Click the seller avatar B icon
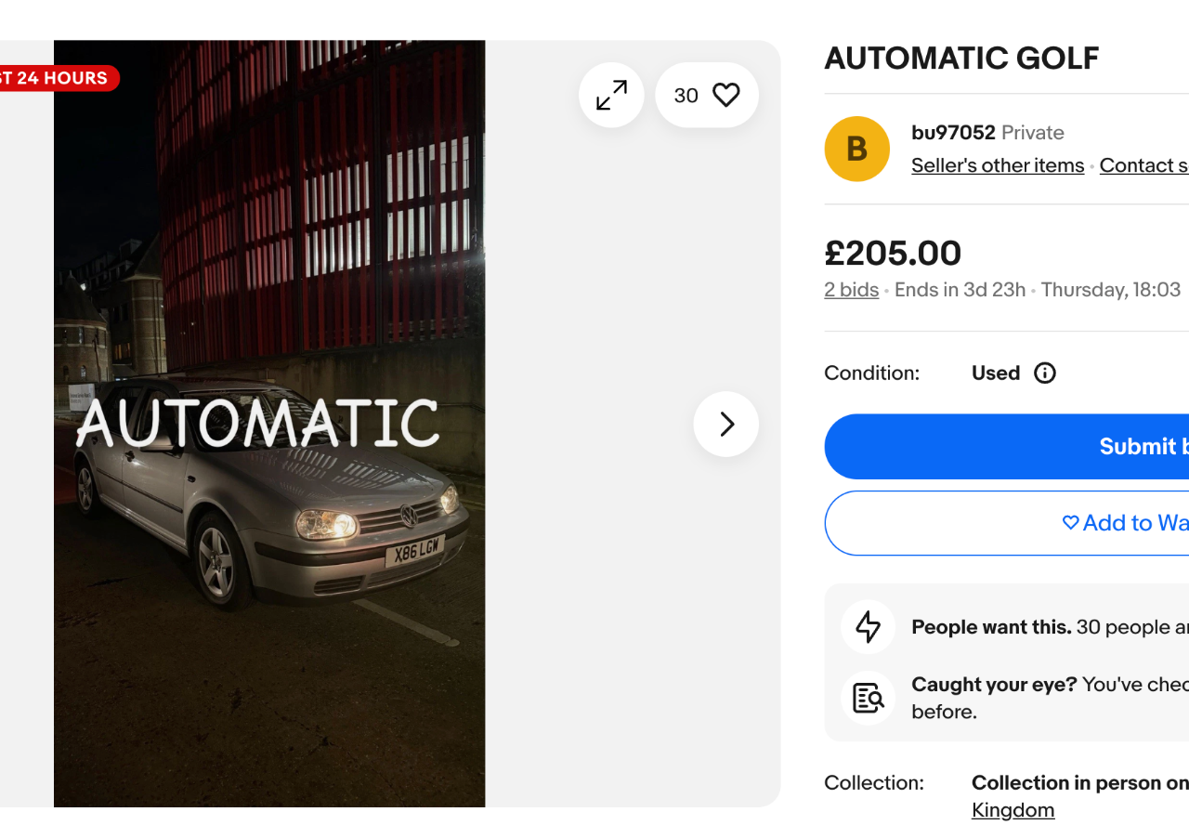Viewport: 1189px width, 825px height. [856, 149]
